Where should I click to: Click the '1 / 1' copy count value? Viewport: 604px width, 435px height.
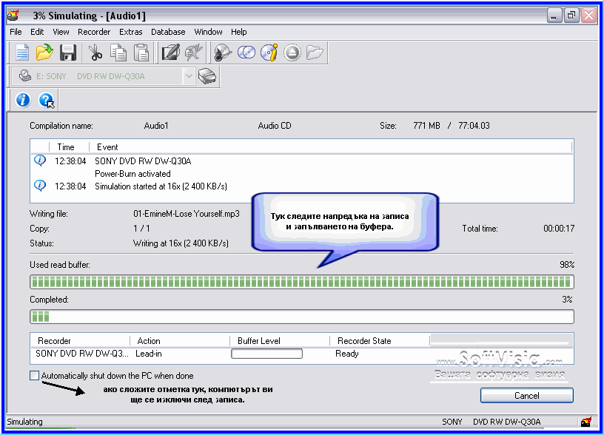click(141, 229)
